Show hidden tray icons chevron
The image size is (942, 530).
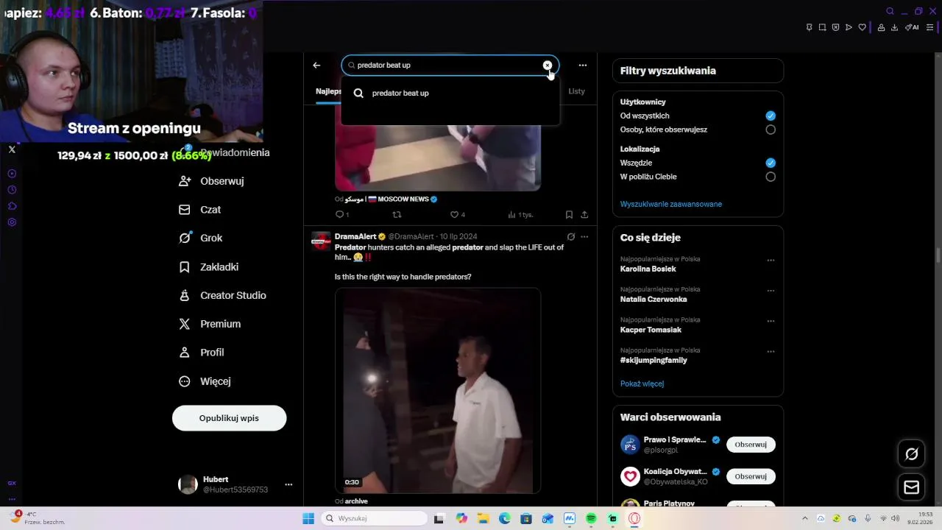804,519
